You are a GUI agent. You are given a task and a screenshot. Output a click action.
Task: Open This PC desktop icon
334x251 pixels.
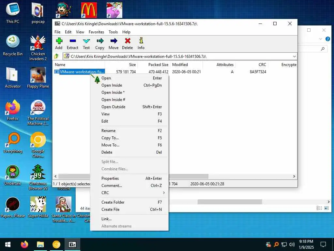(13, 12)
